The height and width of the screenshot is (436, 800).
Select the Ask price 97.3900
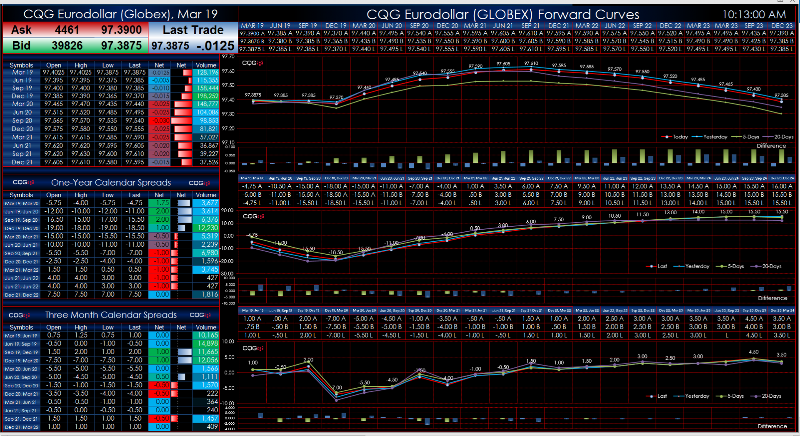click(121, 30)
